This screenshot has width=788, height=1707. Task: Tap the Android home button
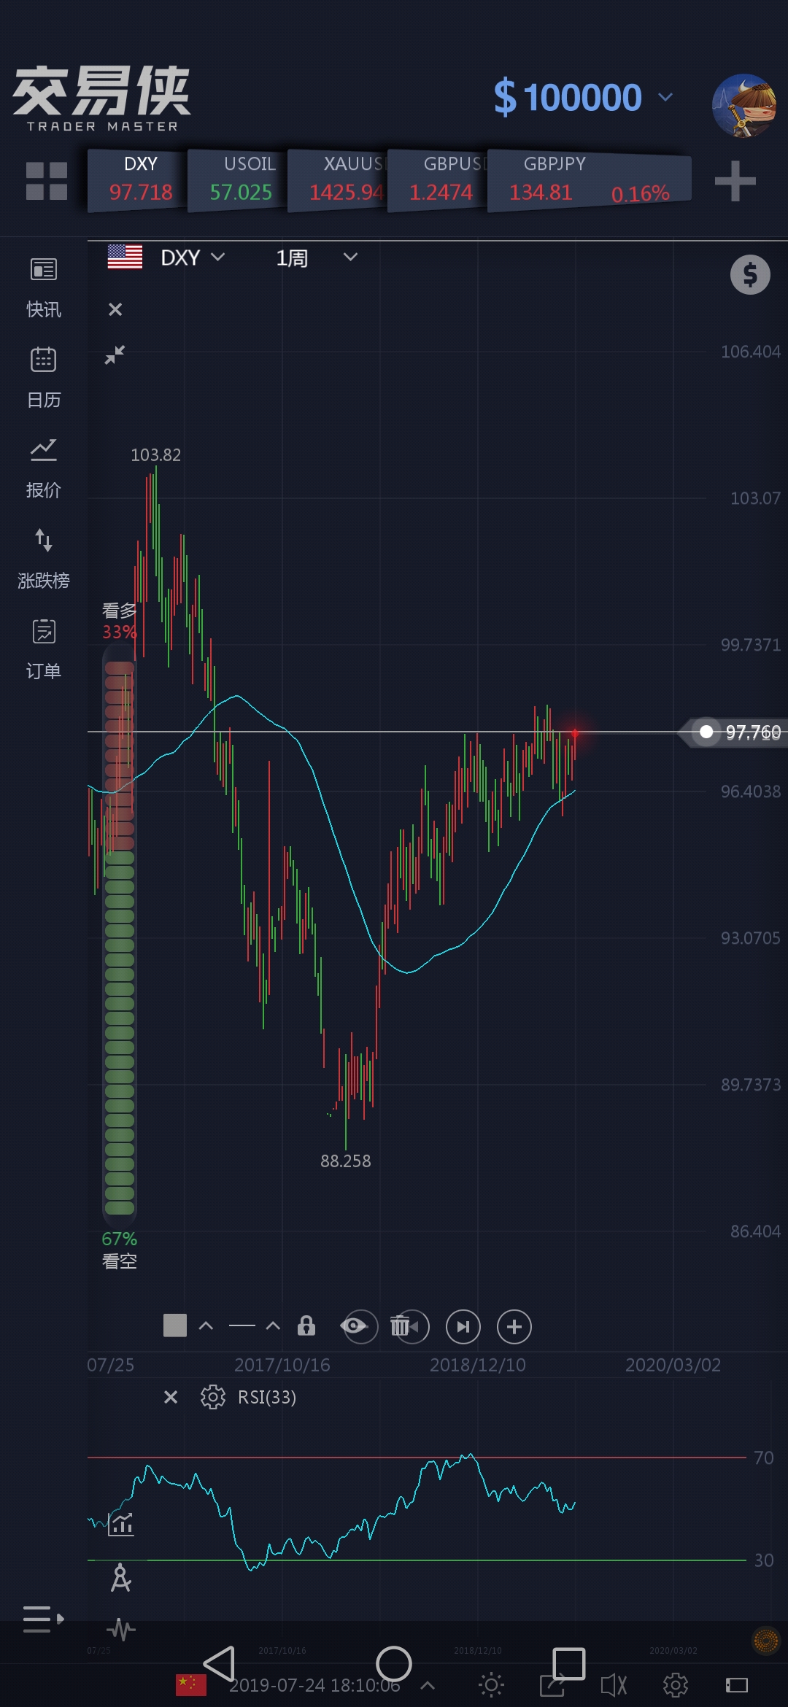[394, 1664]
